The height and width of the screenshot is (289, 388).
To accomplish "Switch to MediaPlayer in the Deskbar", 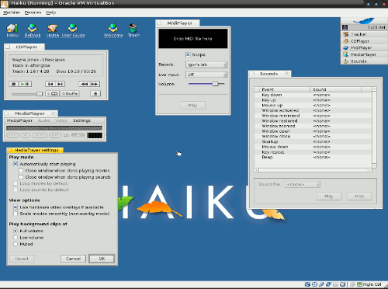I will click(x=364, y=54).
